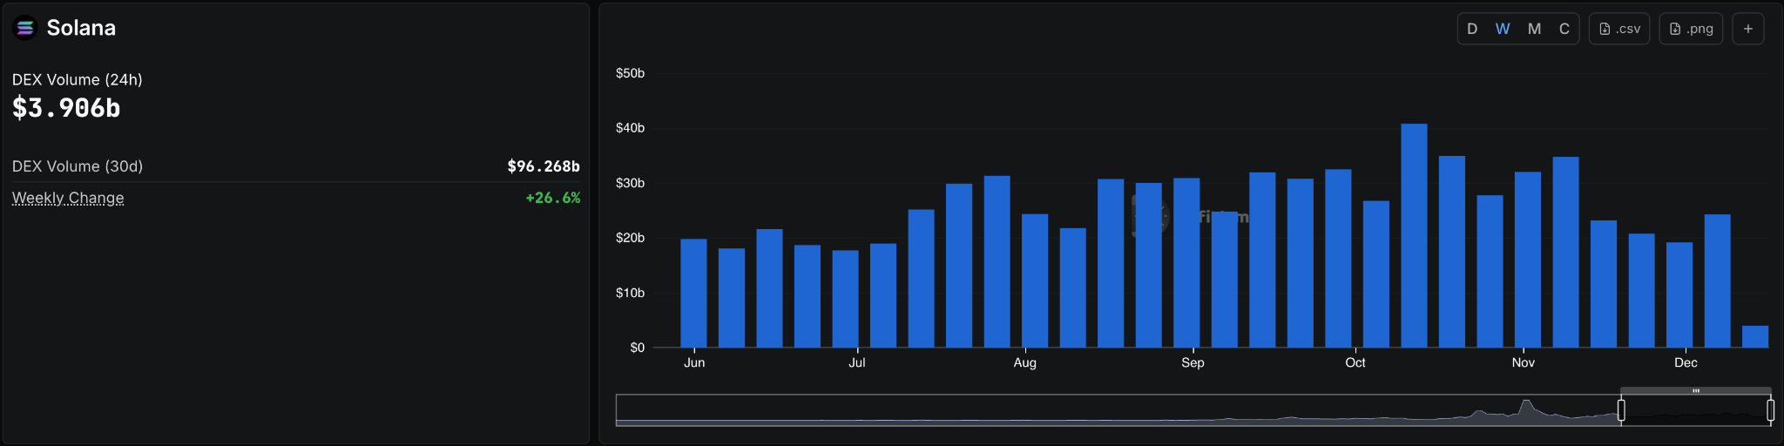Click the $40b y-axis label
The width and height of the screenshot is (1784, 446).
(630, 128)
